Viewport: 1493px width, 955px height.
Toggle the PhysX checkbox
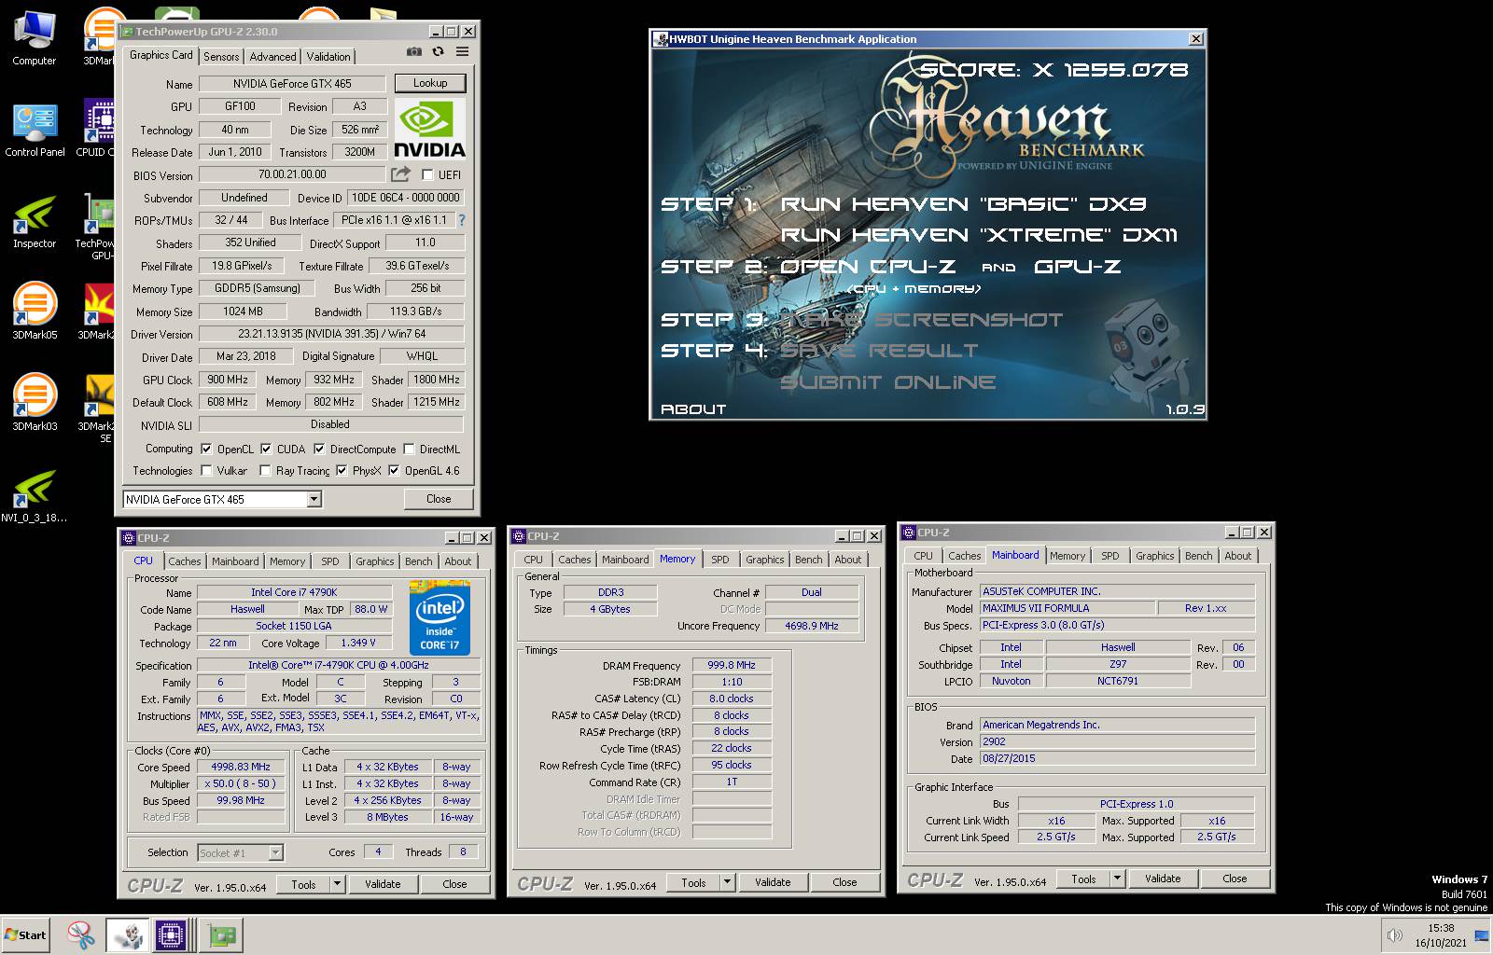click(342, 470)
